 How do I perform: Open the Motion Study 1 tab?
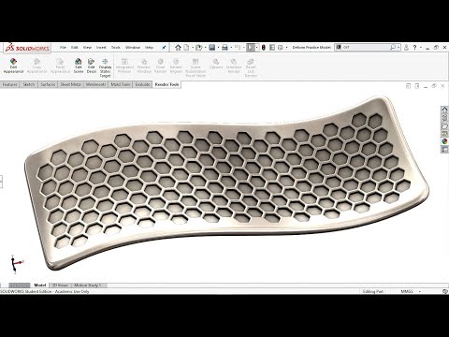click(x=88, y=286)
